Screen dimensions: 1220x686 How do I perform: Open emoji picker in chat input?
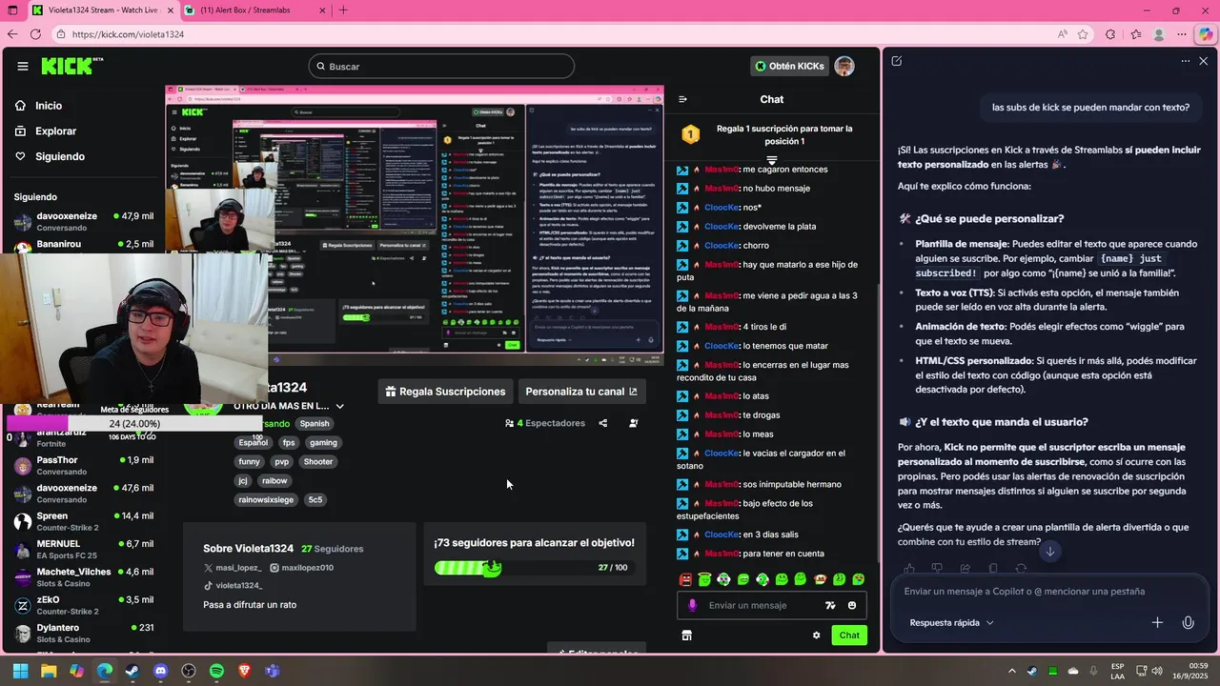[851, 605]
